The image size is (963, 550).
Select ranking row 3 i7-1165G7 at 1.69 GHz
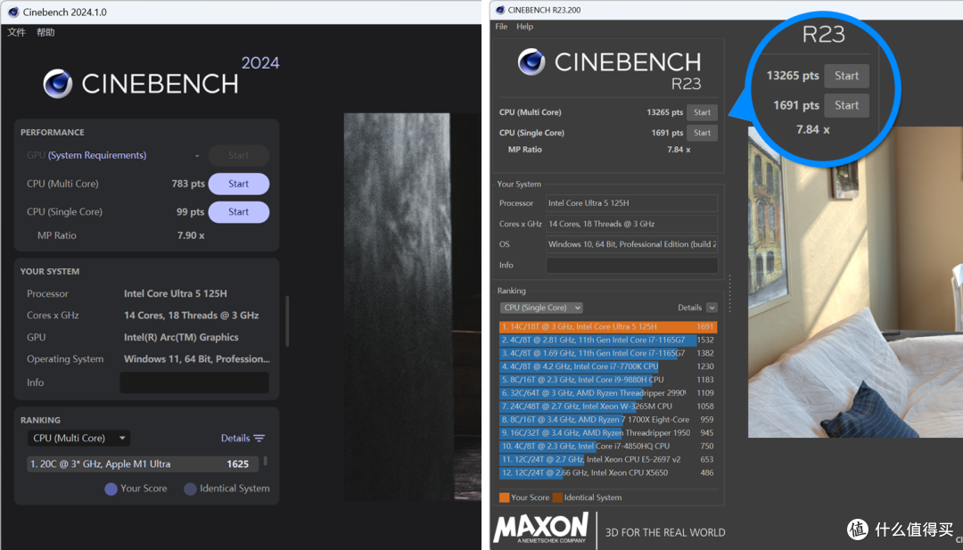[x=608, y=353]
